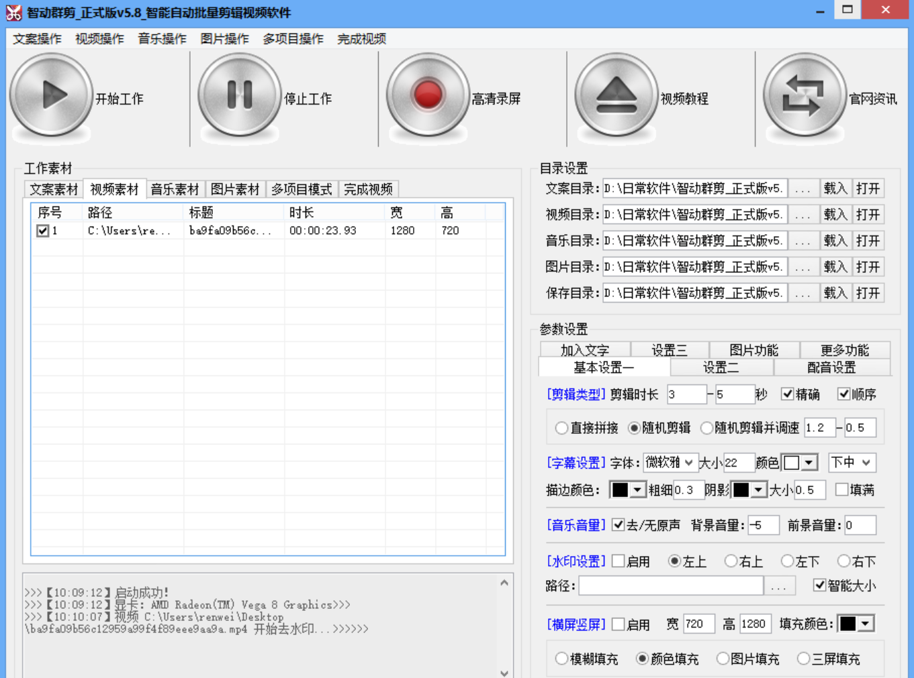This screenshot has height=678, width=914.
Task: Click 打开 button for 保存目录
Action: click(868, 294)
